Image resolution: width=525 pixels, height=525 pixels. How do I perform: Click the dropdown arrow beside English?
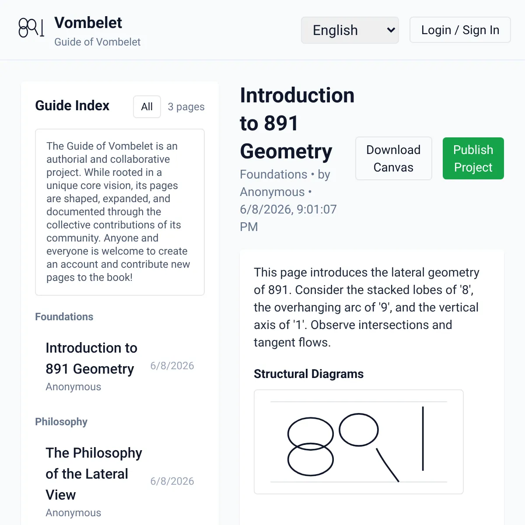[391, 30]
